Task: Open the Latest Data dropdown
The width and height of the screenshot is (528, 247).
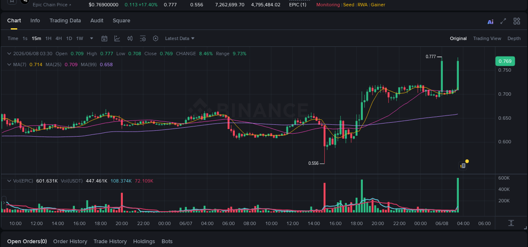Action: tap(180, 38)
